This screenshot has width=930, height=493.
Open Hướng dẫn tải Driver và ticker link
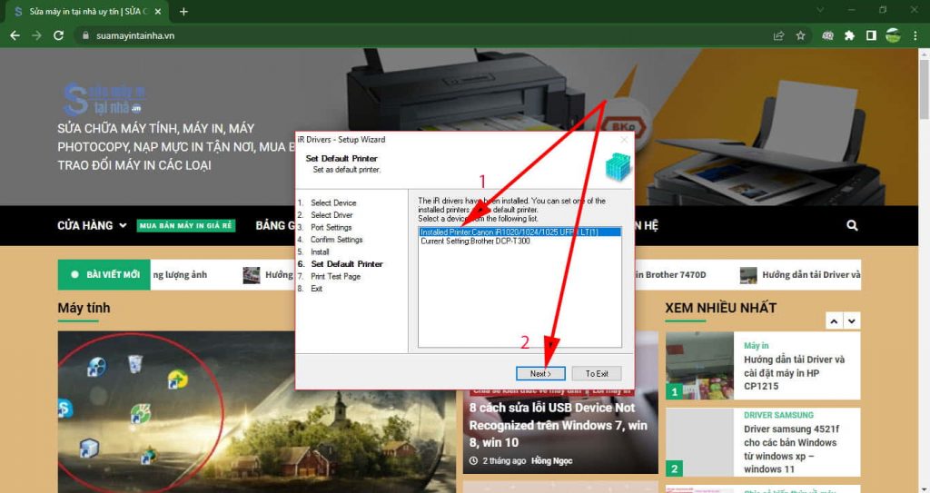pyautogui.click(x=811, y=275)
